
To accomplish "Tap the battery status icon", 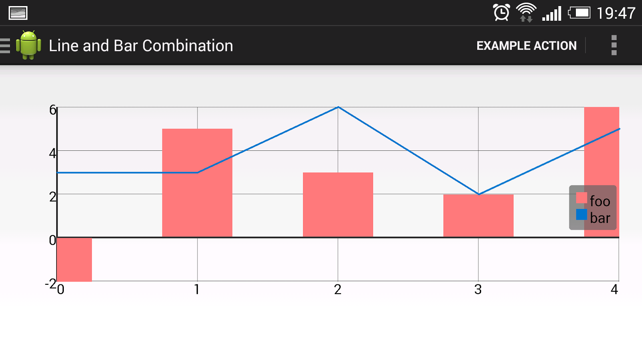I will (x=579, y=13).
